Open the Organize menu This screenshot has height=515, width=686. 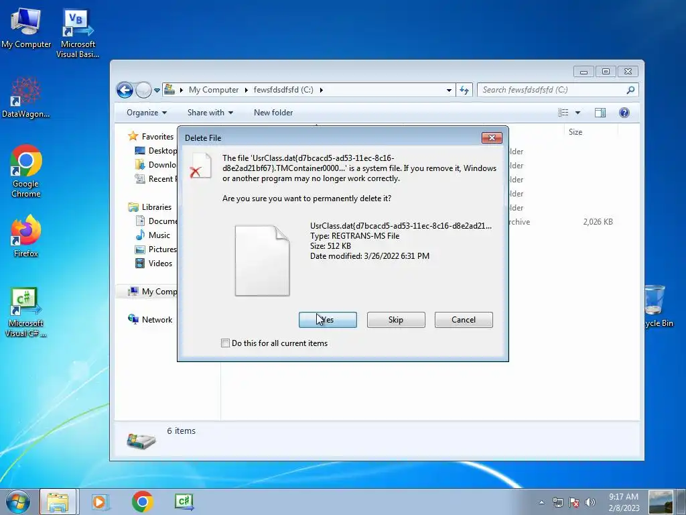pos(147,113)
